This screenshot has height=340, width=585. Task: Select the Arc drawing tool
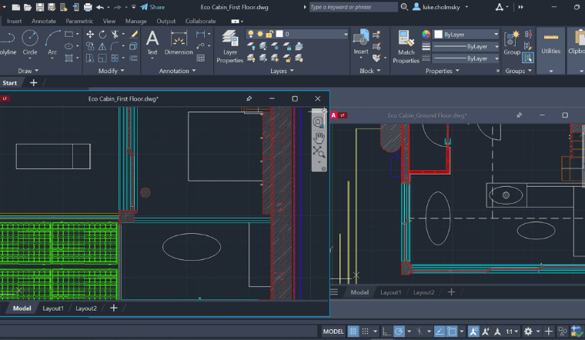pos(52,42)
